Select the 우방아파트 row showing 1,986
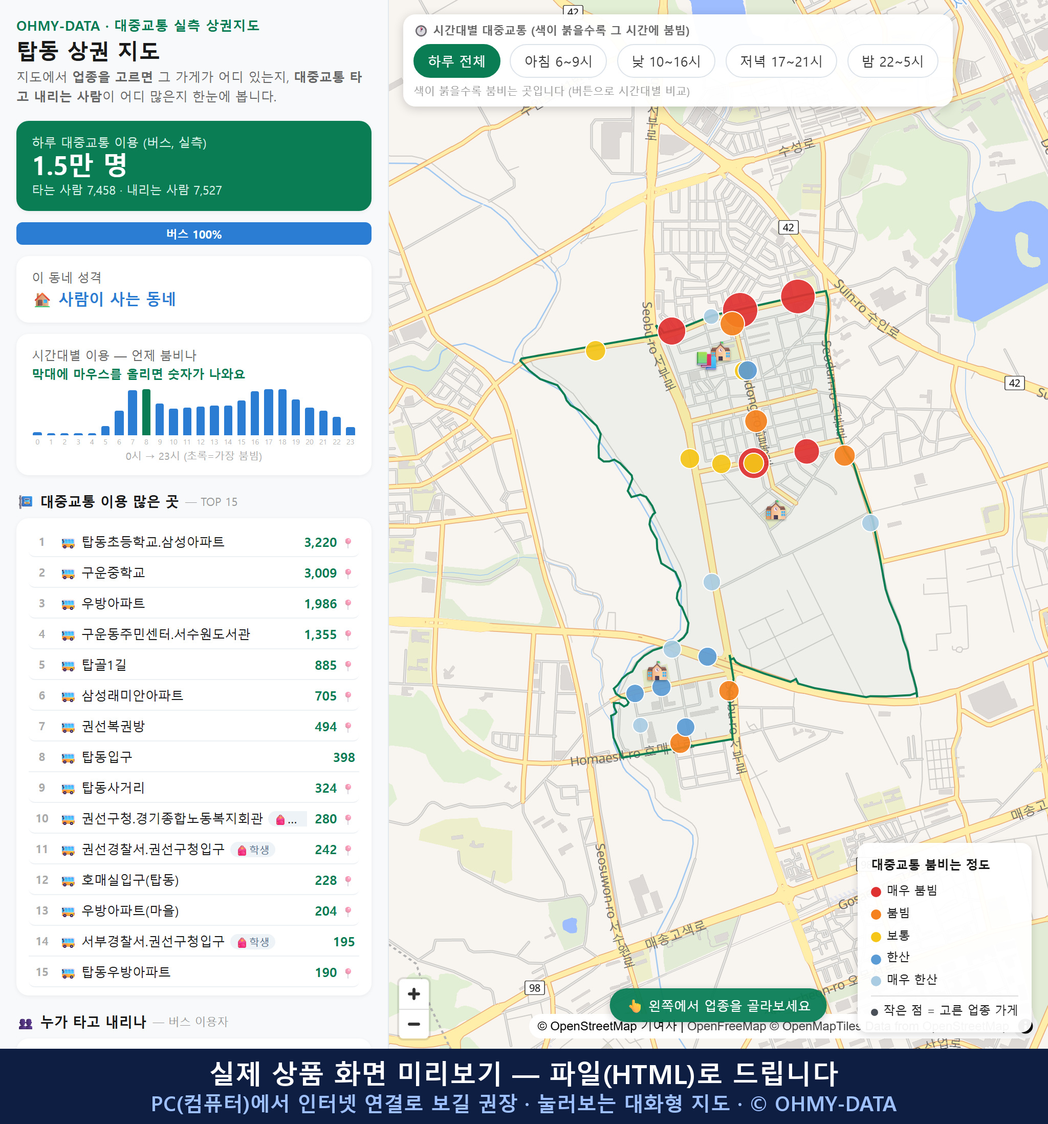Screen dimensions: 1048x1124 194,604
